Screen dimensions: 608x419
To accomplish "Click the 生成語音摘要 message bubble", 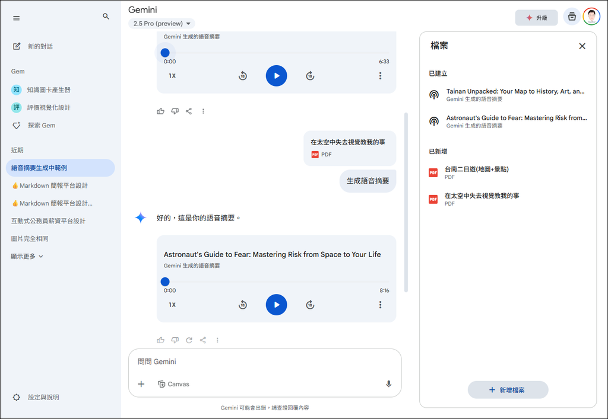I will click(368, 181).
